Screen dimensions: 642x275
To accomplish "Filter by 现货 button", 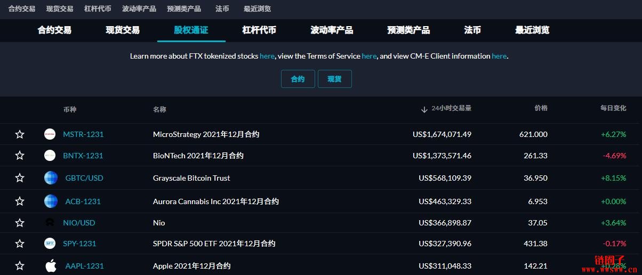I will 335,79.
